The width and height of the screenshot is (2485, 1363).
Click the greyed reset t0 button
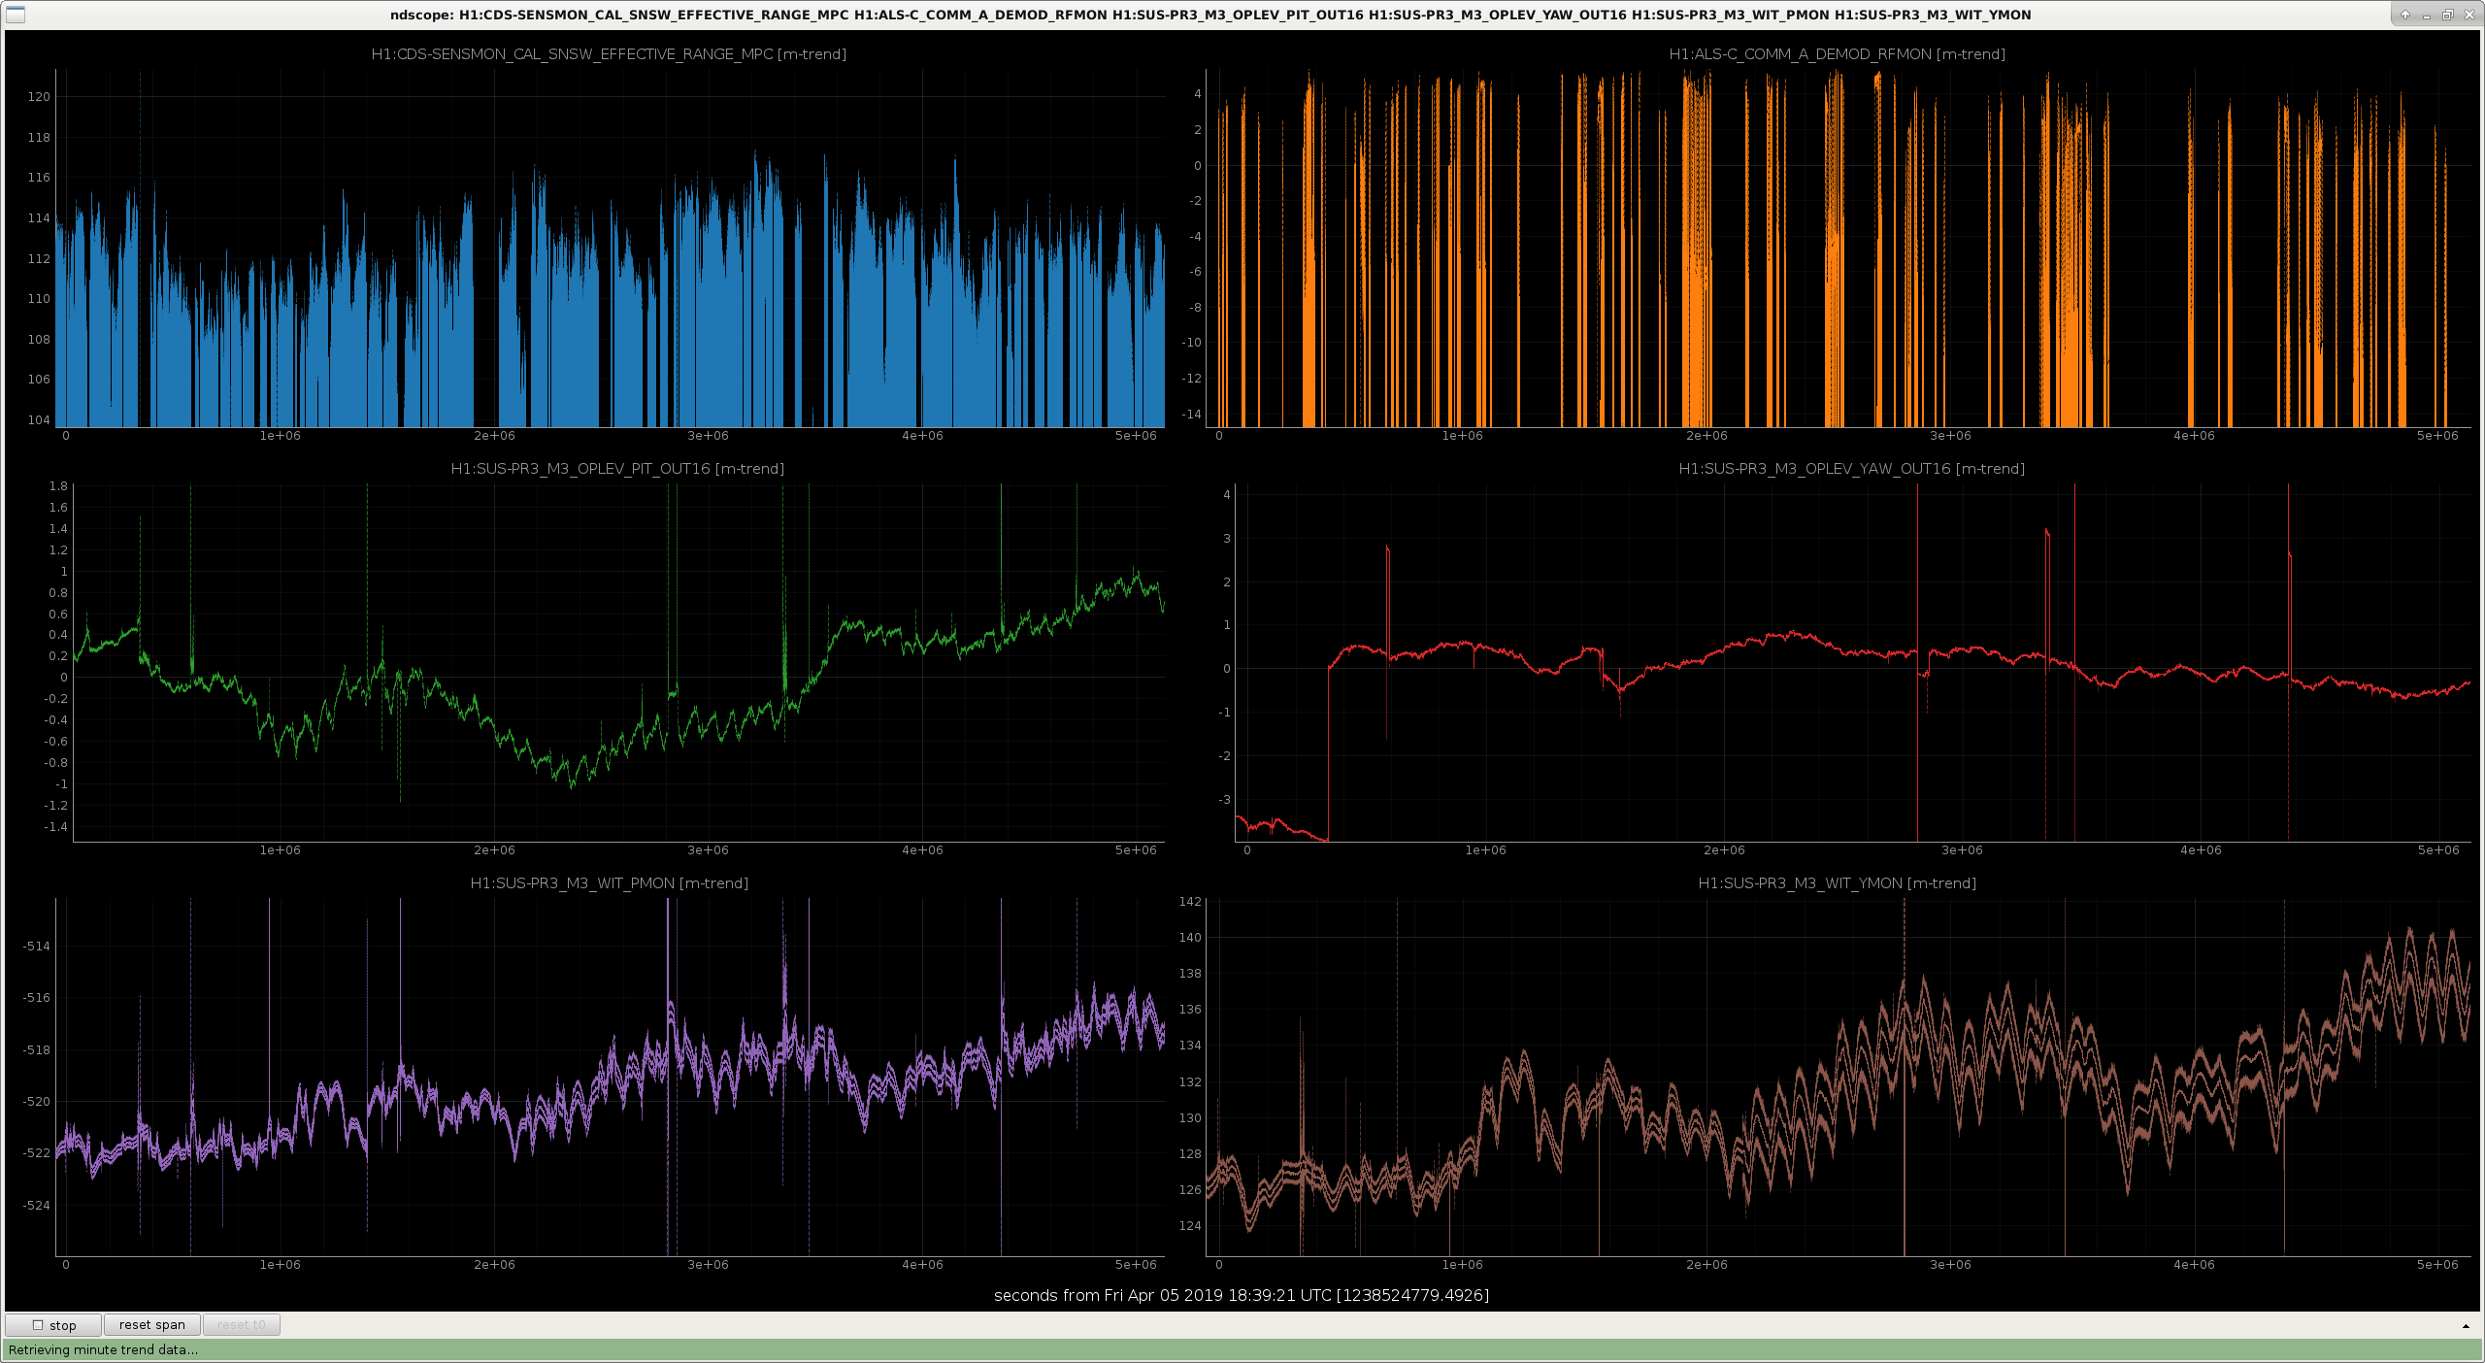[x=241, y=1324]
